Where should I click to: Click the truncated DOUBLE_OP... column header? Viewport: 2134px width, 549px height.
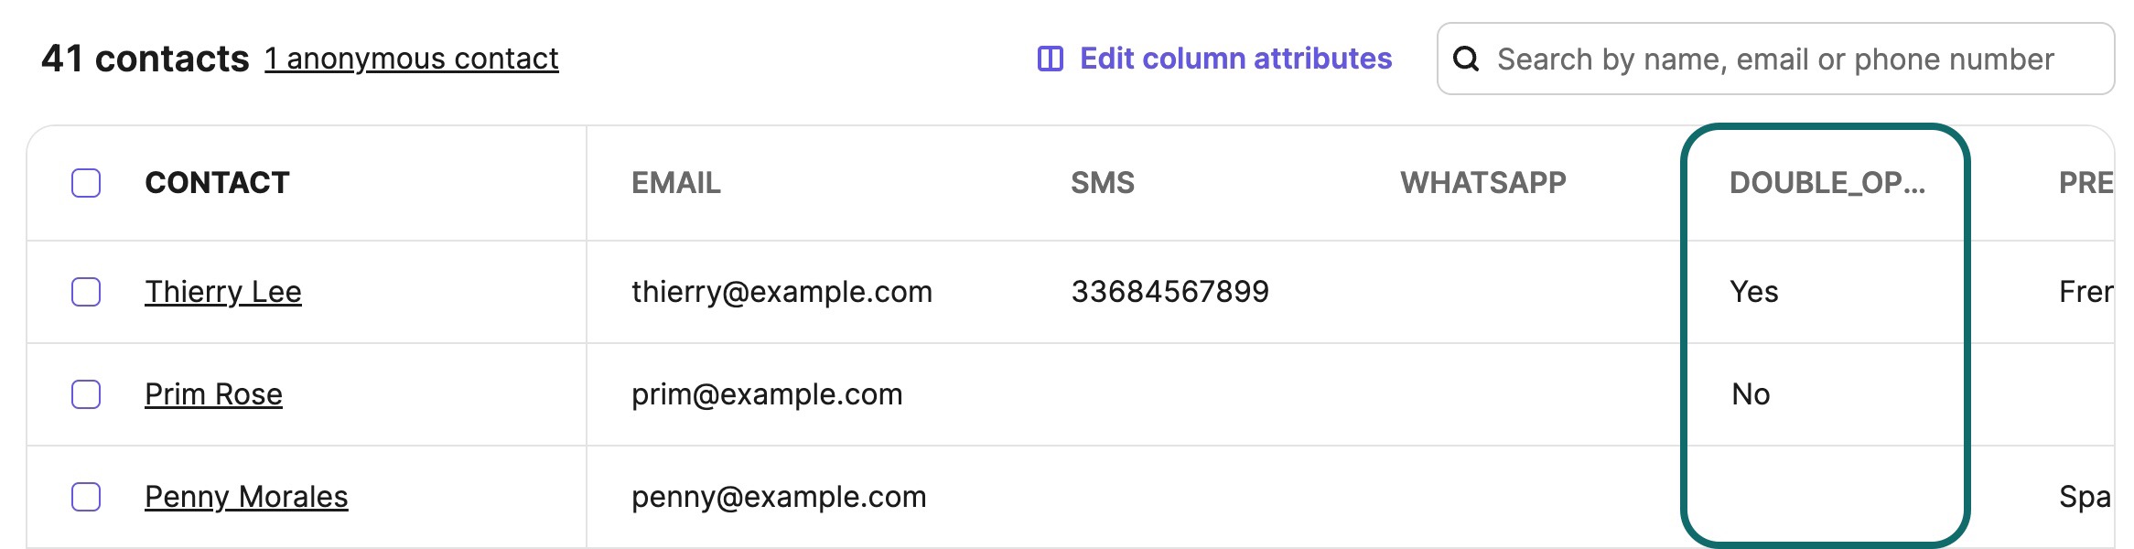point(1827,183)
